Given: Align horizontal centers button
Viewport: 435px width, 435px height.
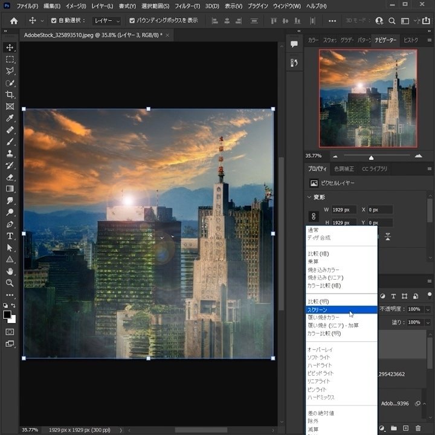Looking at the screenshot, I should pyautogui.click(x=227, y=21).
